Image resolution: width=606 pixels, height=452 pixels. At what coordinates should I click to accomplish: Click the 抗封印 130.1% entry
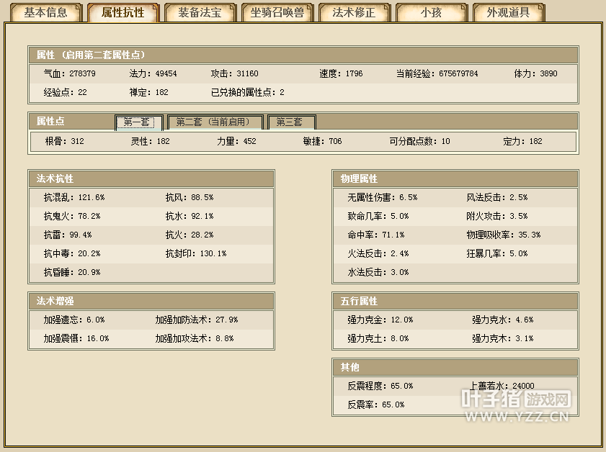(x=196, y=253)
